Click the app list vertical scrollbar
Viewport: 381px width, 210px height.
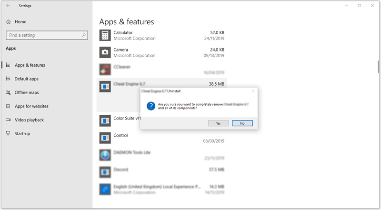[378, 67]
